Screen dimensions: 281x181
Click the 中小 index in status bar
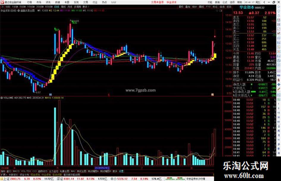[113, 179]
